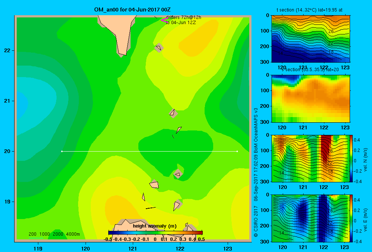
Task: Open the eastward velocity section plot
Action: (311, 218)
